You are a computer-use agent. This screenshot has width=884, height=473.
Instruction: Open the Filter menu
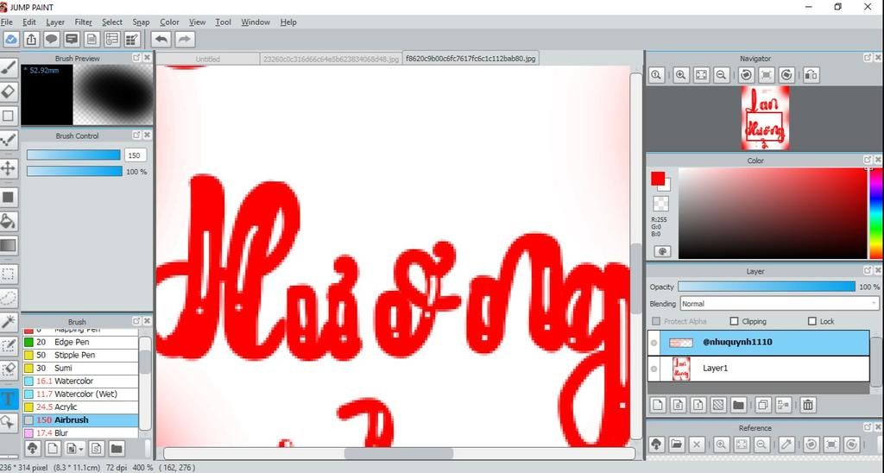(x=84, y=22)
